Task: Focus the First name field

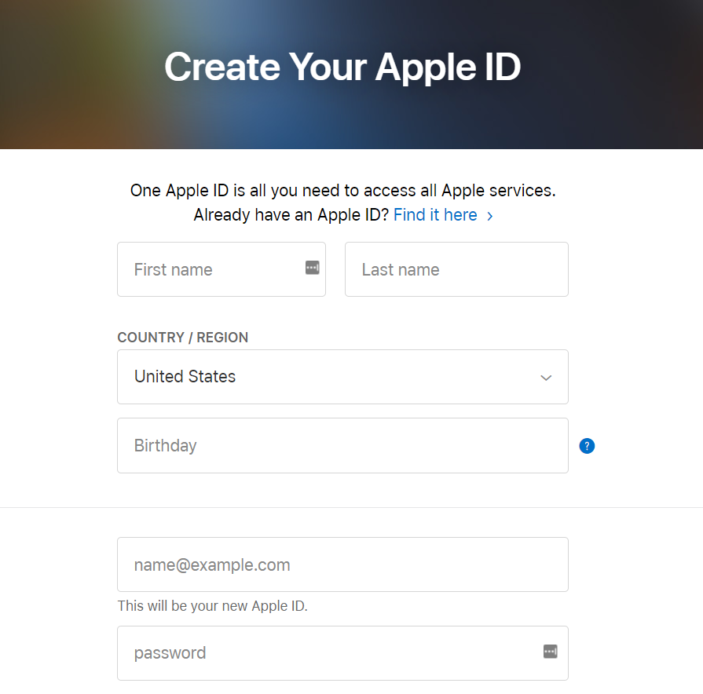Action: (x=222, y=269)
